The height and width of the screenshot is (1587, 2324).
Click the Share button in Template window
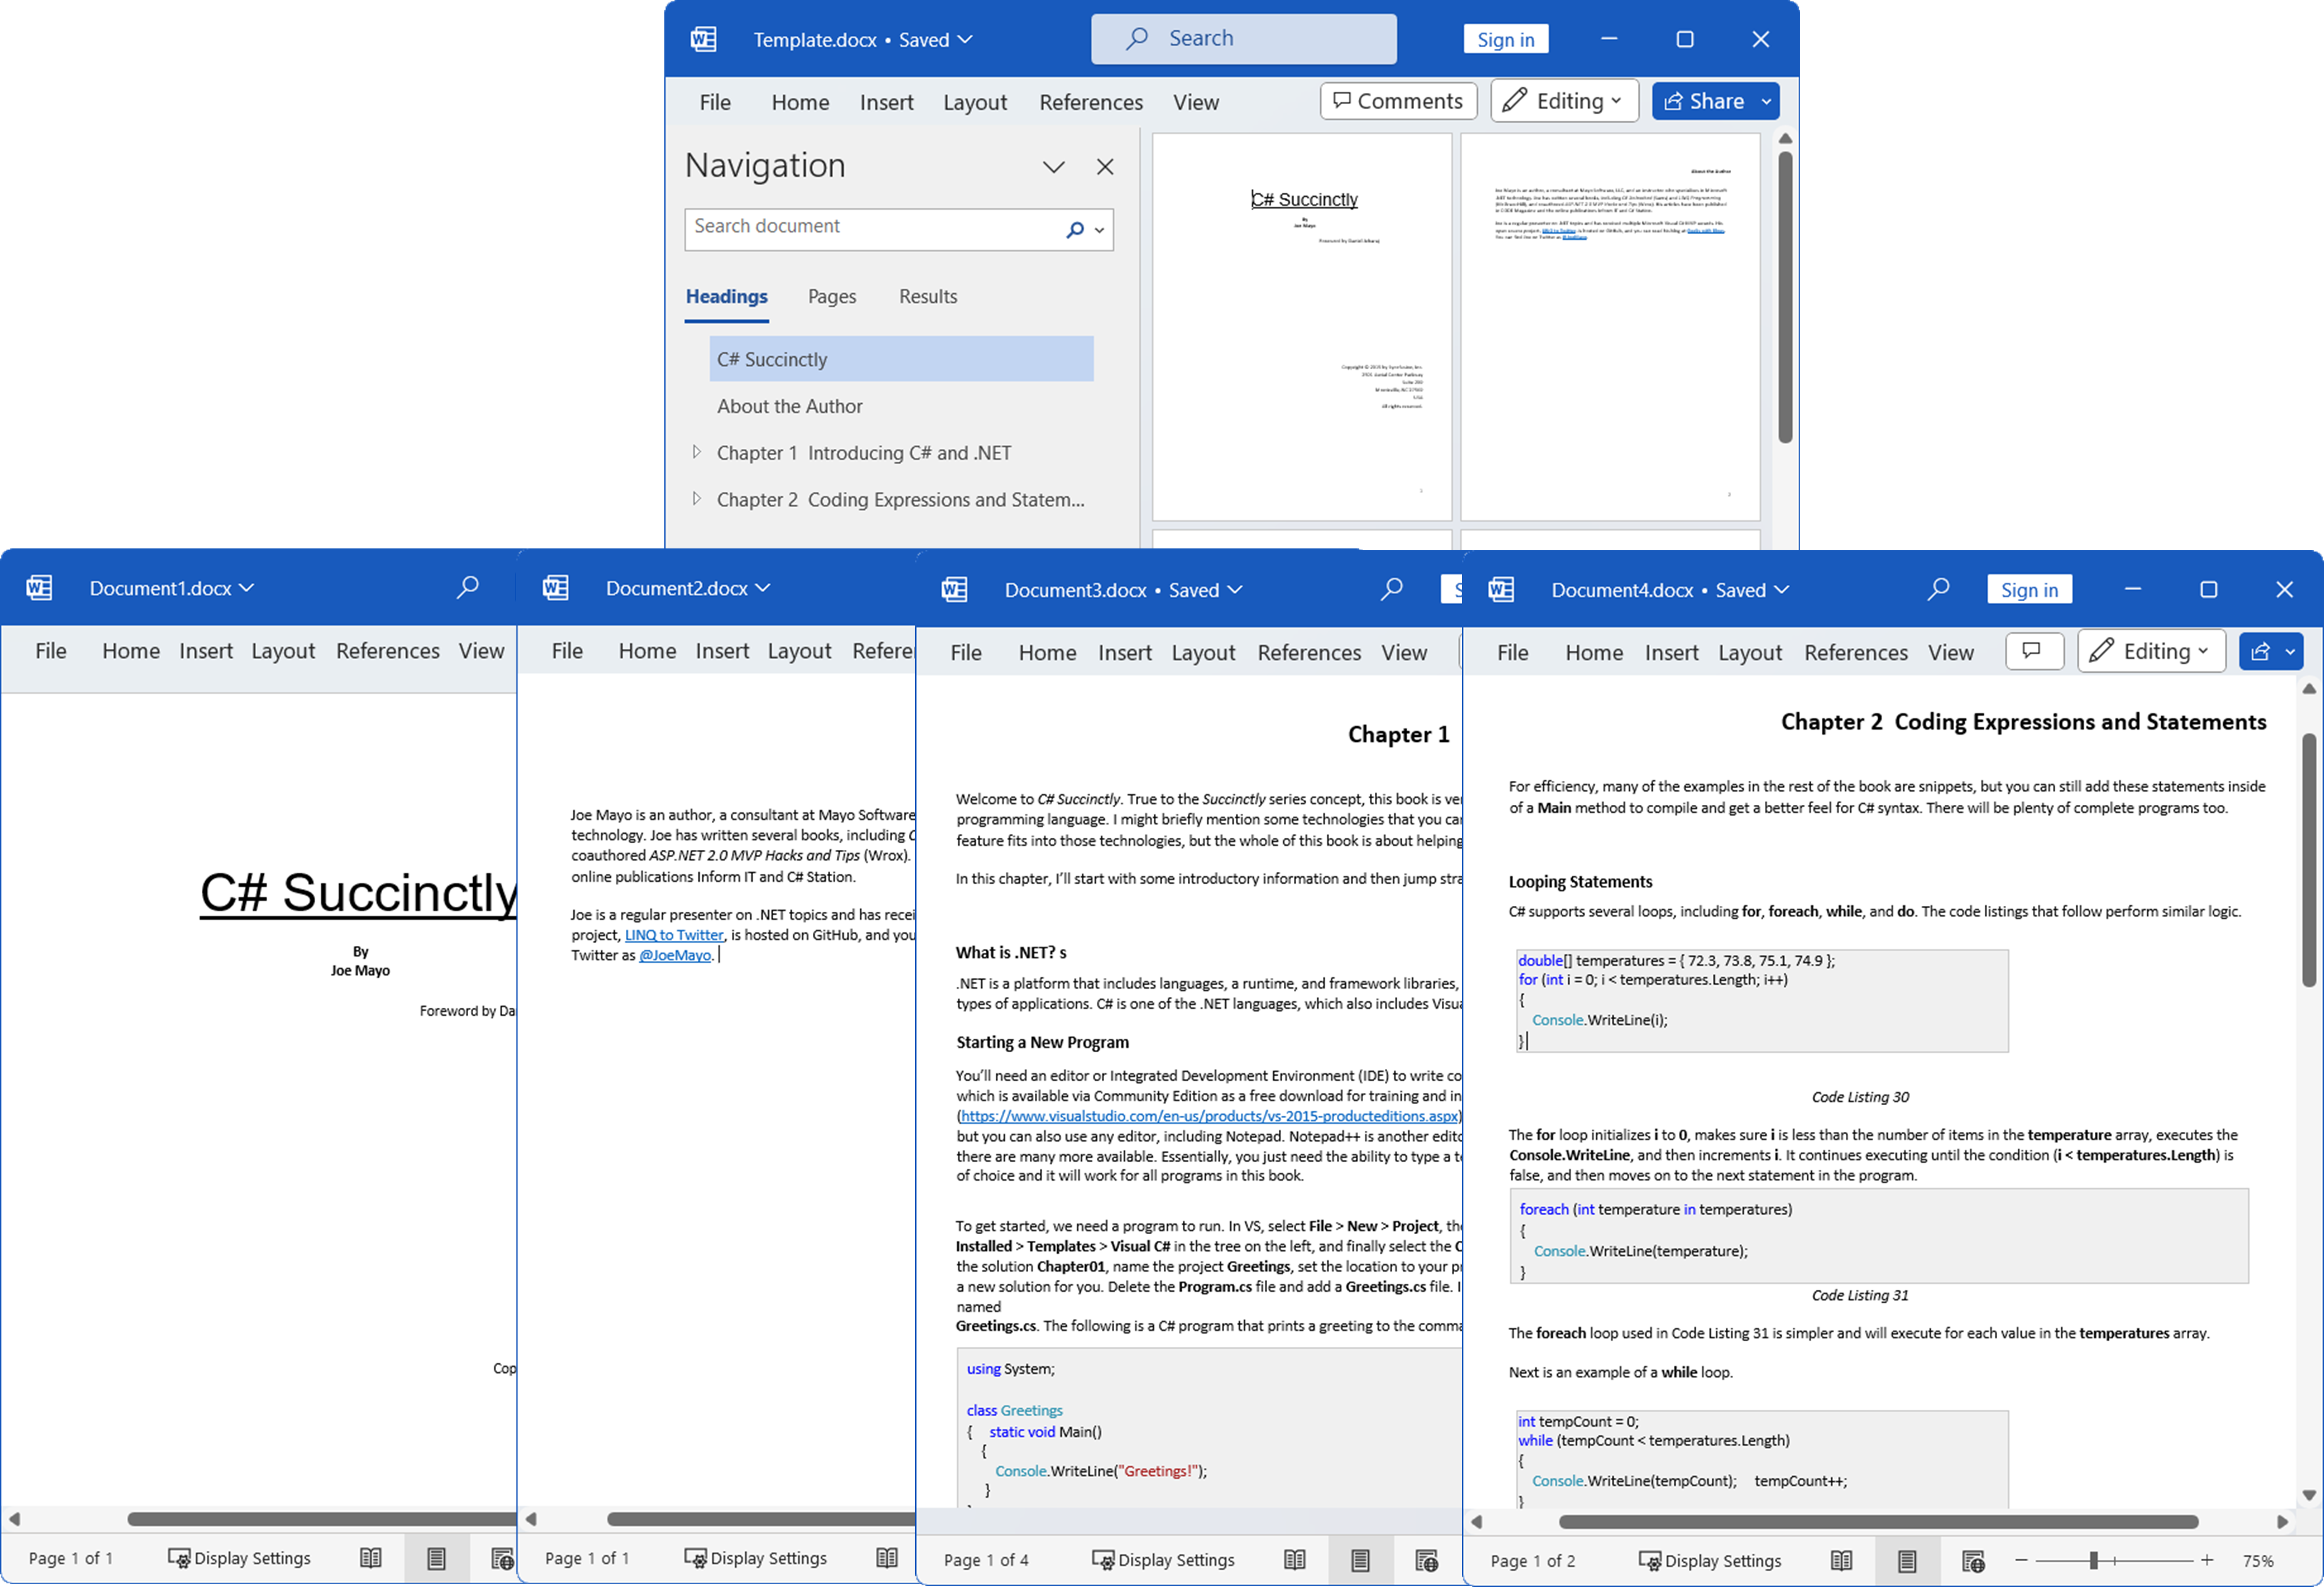tap(1705, 101)
